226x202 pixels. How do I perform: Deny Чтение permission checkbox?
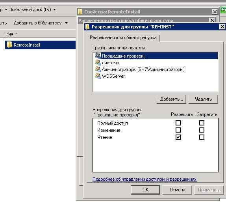(202, 137)
